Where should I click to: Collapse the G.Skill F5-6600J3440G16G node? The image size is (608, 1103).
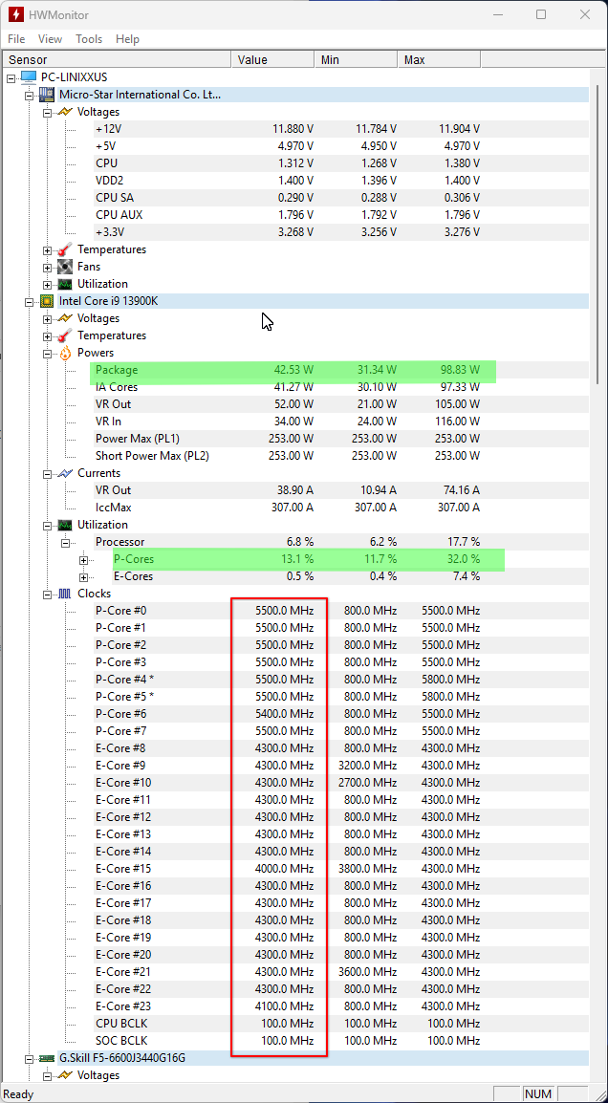29,1058
